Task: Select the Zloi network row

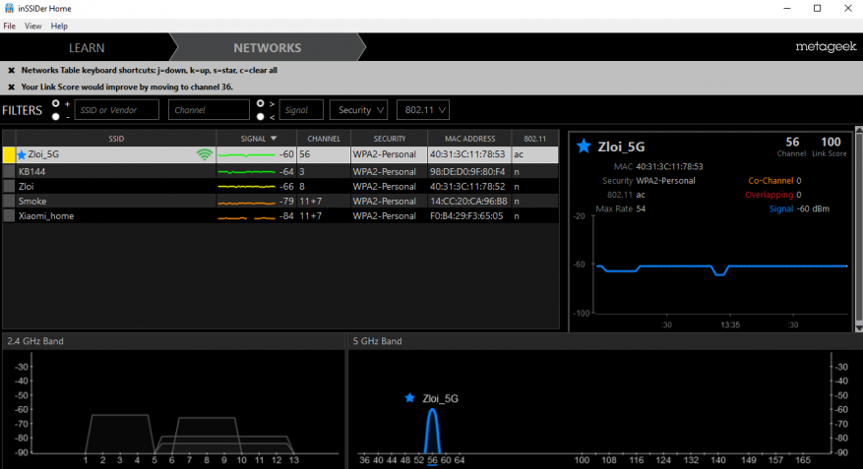Action: (x=280, y=187)
